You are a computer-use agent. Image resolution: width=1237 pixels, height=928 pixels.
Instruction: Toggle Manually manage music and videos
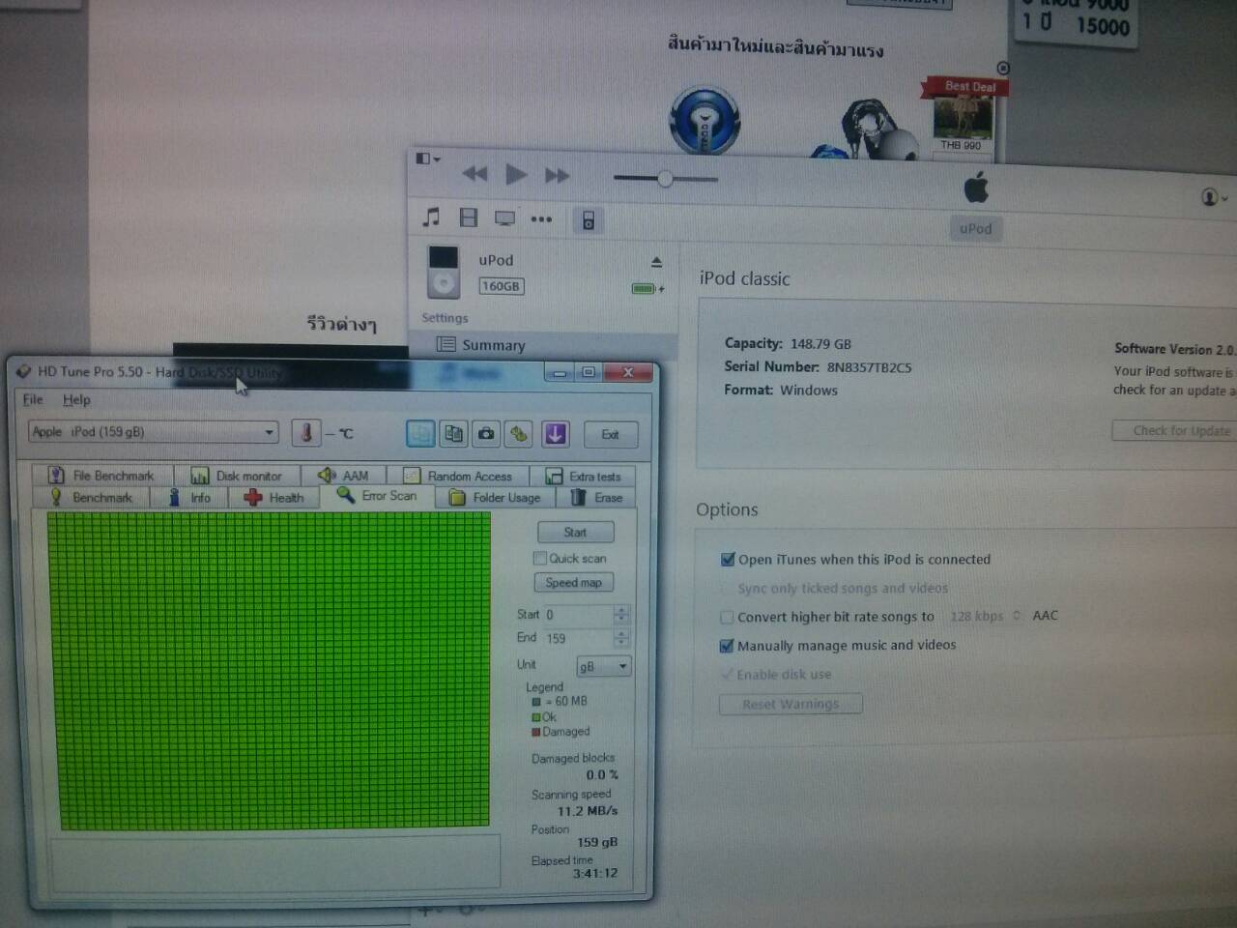click(x=727, y=646)
